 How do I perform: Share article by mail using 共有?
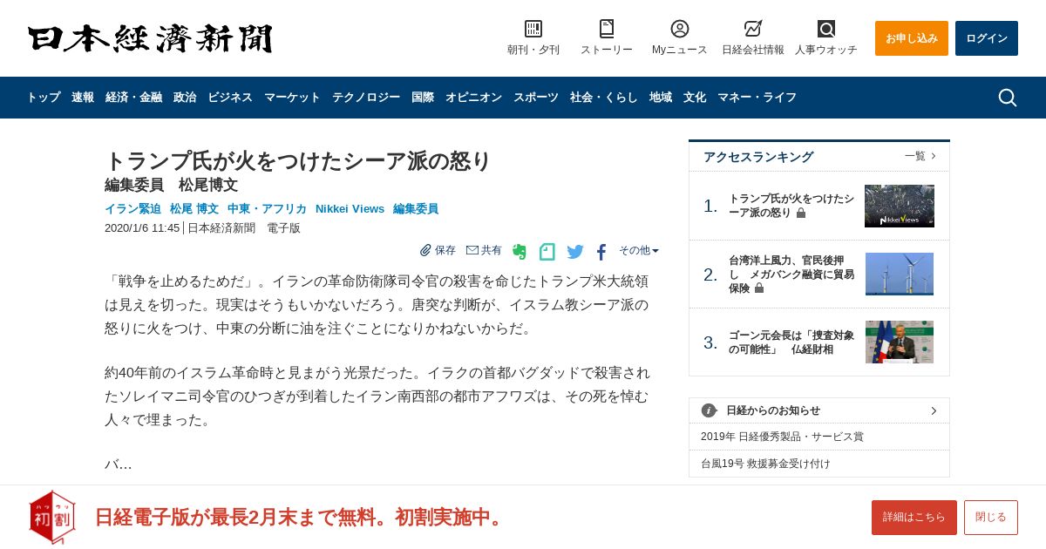(484, 250)
